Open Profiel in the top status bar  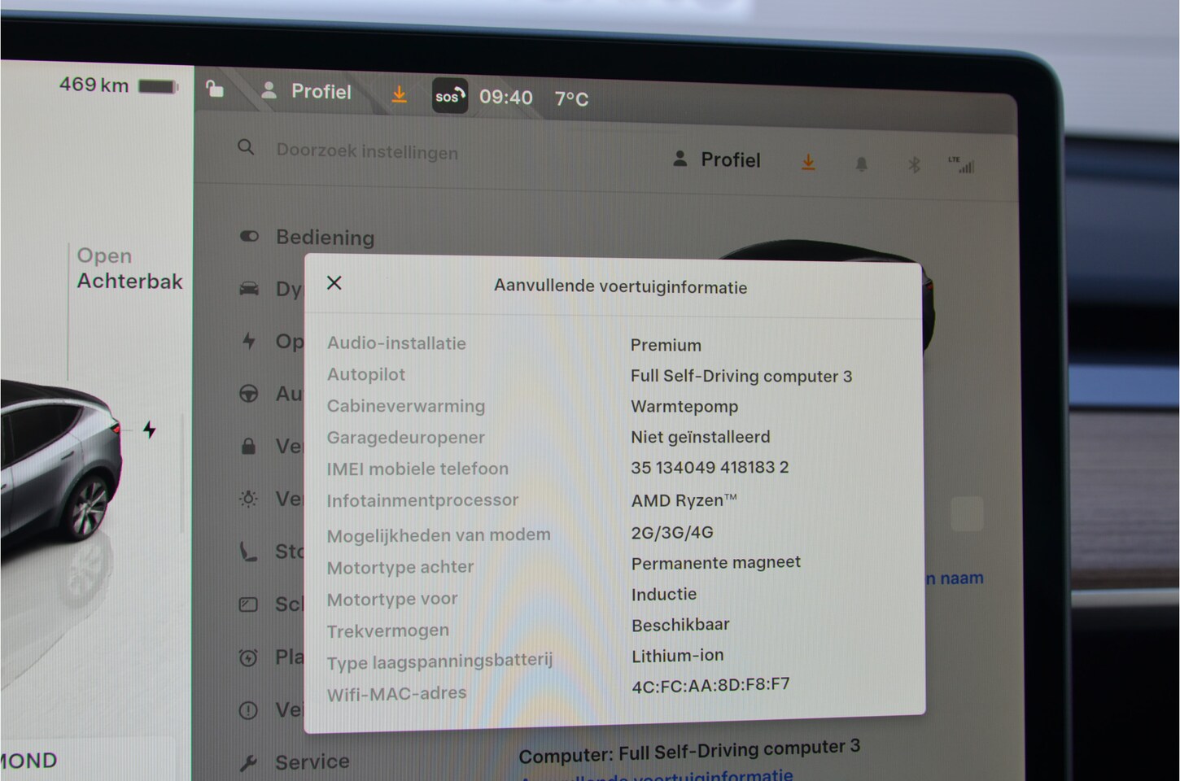307,92
